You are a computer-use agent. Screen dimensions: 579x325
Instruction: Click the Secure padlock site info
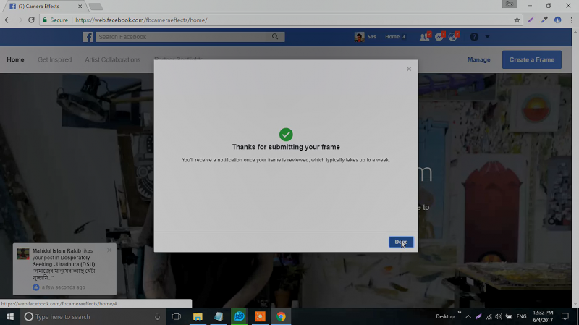[x=56, y=20]
